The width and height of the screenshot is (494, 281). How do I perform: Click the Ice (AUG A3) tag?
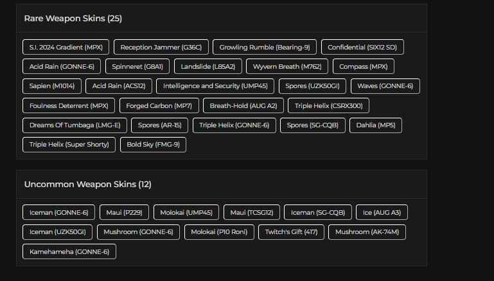click(x=382, y=212)
